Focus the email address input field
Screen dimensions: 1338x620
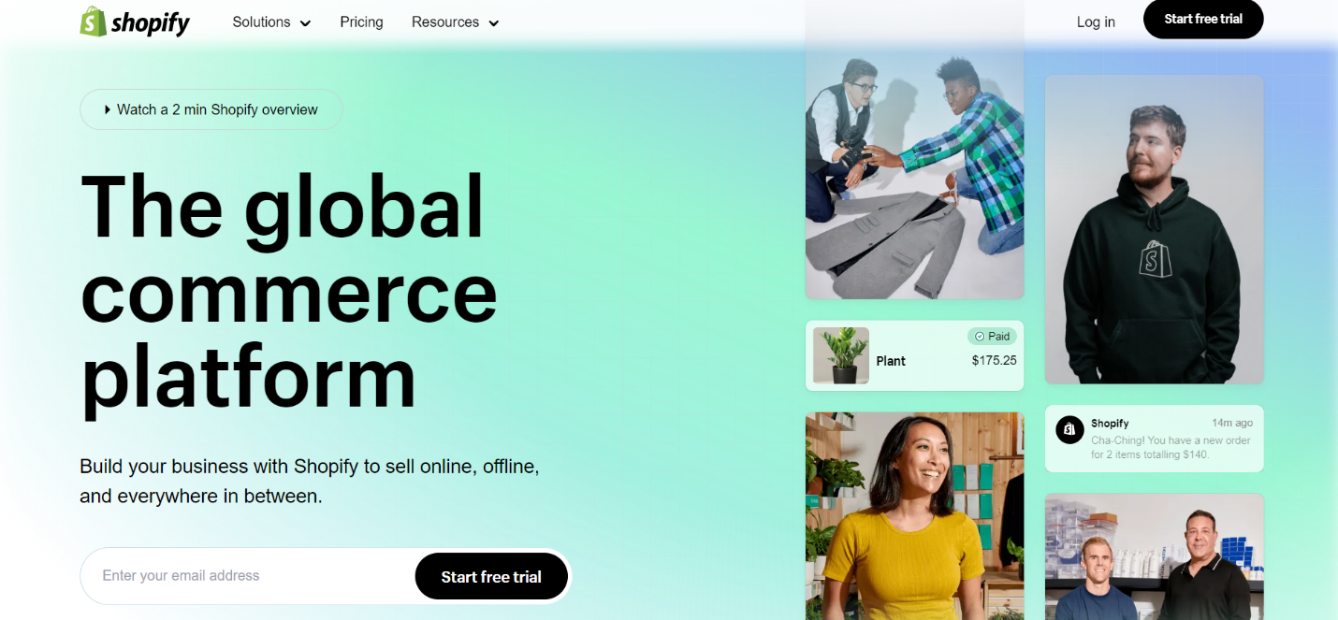(x=248, y=576)
